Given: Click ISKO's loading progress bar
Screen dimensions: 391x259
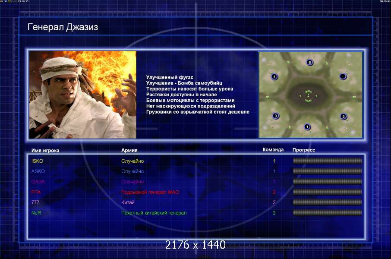Looking at the screenshot, I should (x=327, y=161).
